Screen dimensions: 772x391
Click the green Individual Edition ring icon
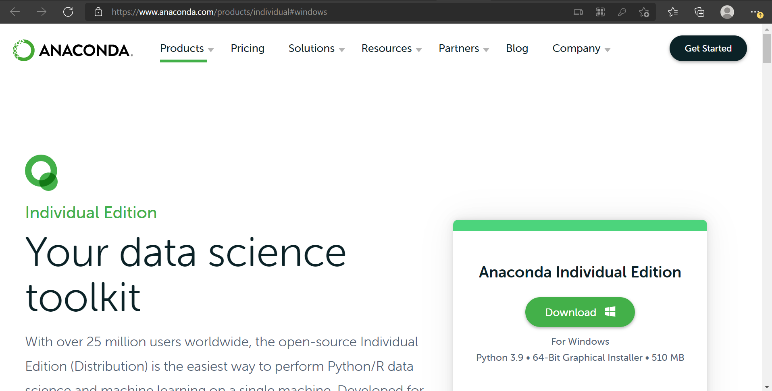pos(42,172)
